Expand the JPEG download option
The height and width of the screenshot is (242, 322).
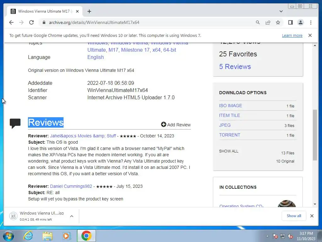click(225, 125)
